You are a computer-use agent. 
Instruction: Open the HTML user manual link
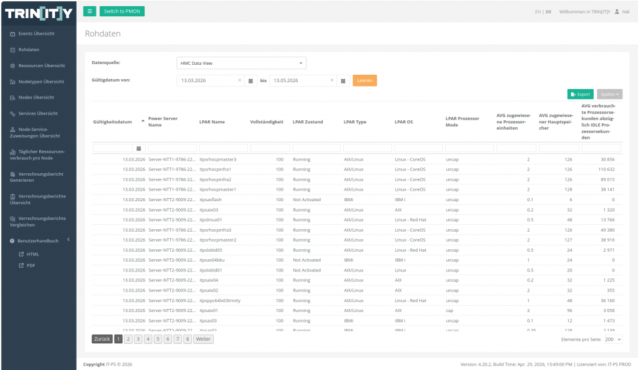coord(32,255)
